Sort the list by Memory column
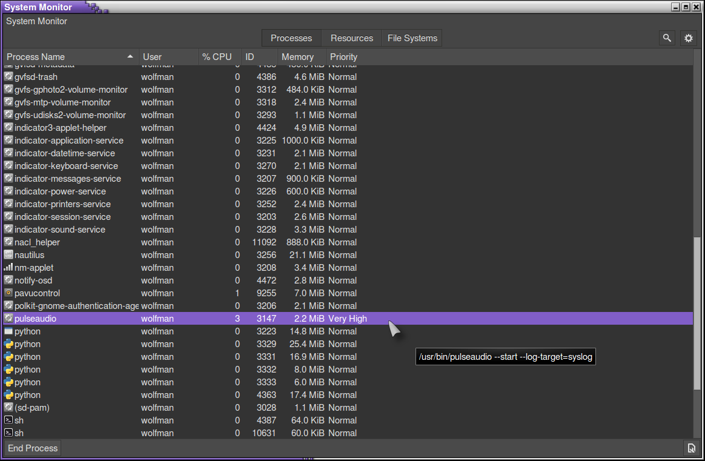Screen dimensions: 705x461 [x=297, y=57]
